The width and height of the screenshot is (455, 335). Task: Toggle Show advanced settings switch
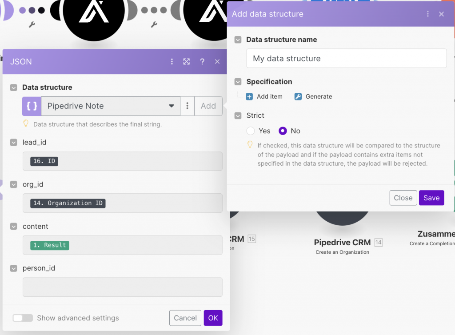pyautogui.click(x=23, y=318)
